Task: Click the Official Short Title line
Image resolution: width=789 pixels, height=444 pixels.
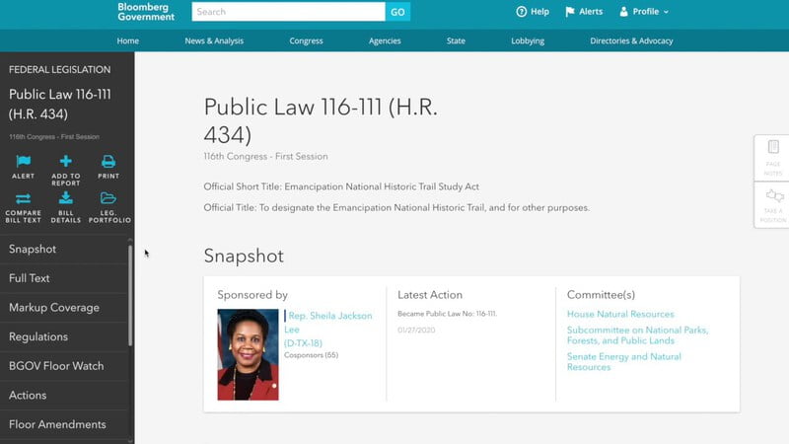Action: point(341,186)
